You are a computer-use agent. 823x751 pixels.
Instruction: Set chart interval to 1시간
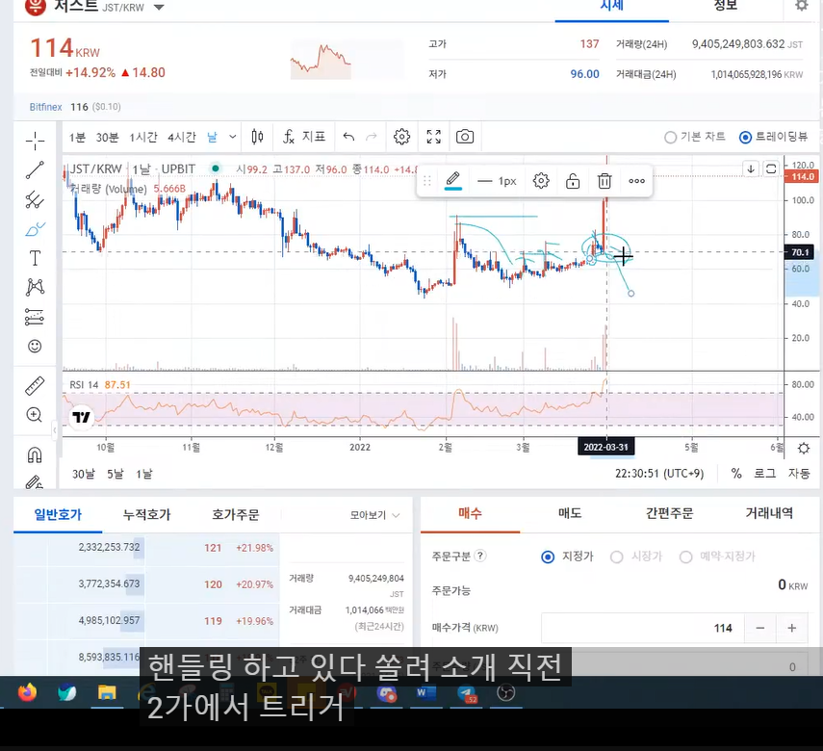[x=142, y=137]
